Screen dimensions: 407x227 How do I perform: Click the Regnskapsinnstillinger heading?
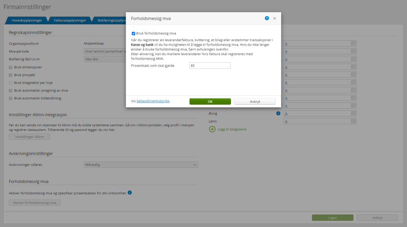(x=30, y=33)
